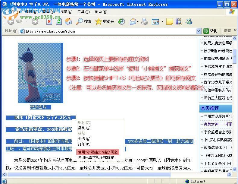Open Search (搜索) magnifier button
Viewport: 238px width, 184px height.
click(84, 21)
